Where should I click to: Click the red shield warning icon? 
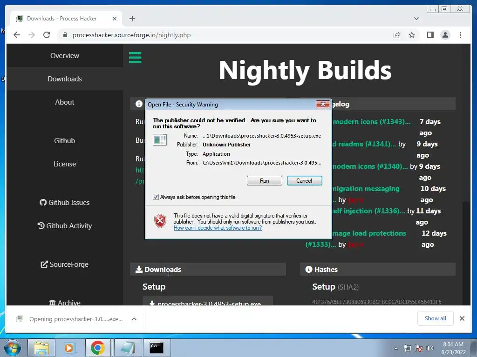point(160,221)
